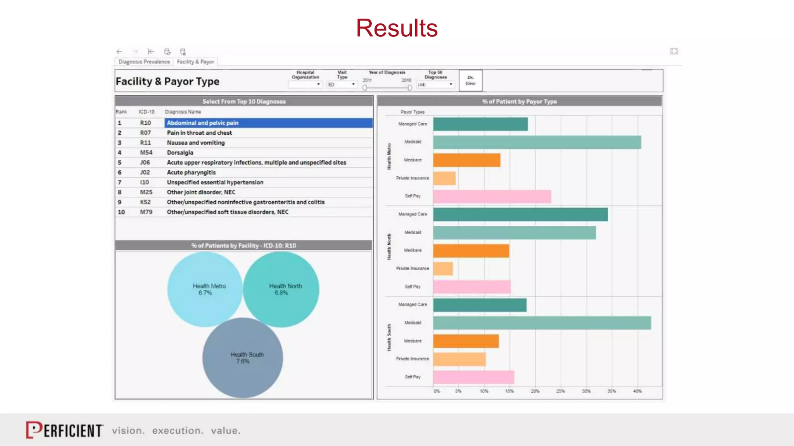
Task: Click the Health South bubble
Action: pos(243,358)
